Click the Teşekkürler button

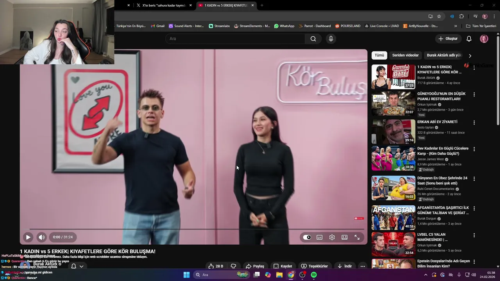point(314,266)
